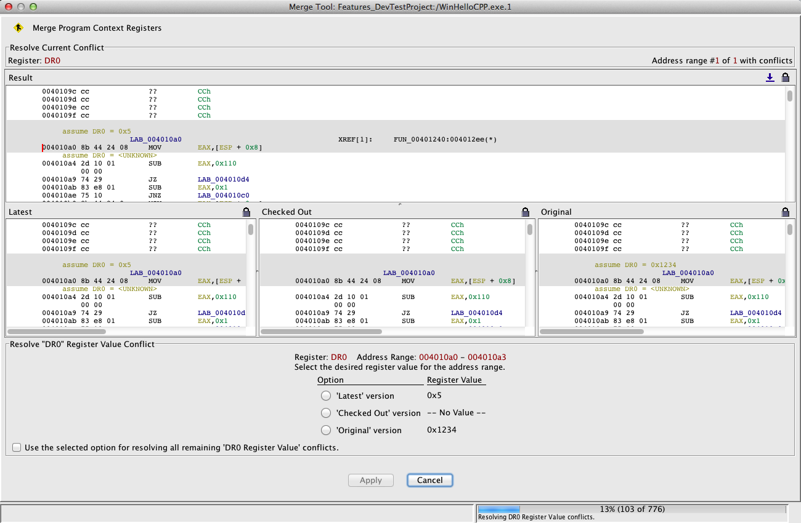Toggle the lock icon on the Latest panel
Image resolution: width=801 pixels, height=523 pixels.
pos(246,212)
